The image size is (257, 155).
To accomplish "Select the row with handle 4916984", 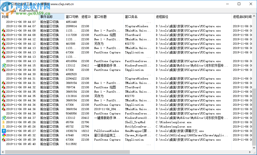I will (126, 61).
